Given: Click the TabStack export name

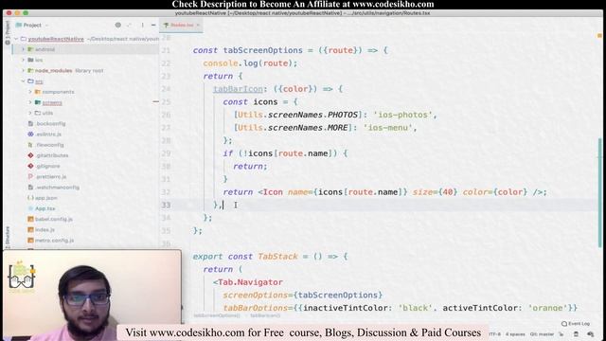Looking at the screenshot, I should [277, 257].
